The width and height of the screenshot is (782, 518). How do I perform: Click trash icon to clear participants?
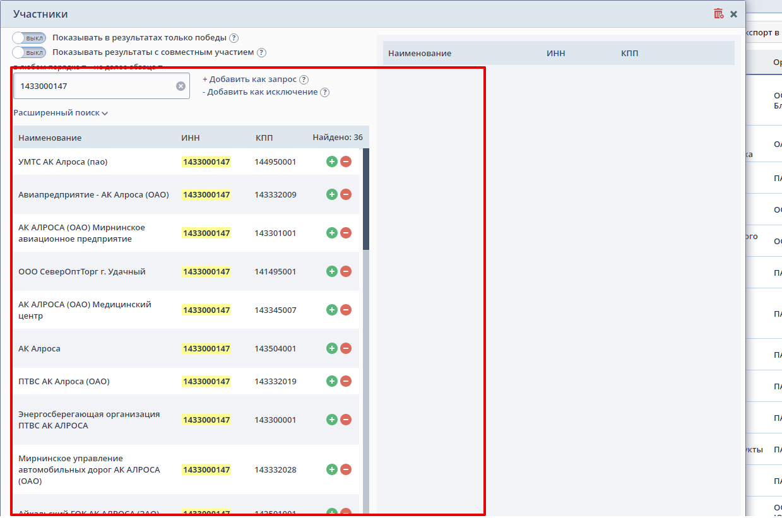click(718, 14)
